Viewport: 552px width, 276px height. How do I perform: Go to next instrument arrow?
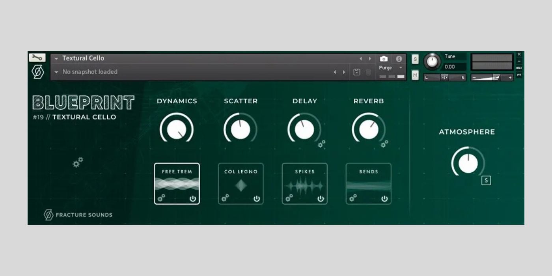click(370, 58)
